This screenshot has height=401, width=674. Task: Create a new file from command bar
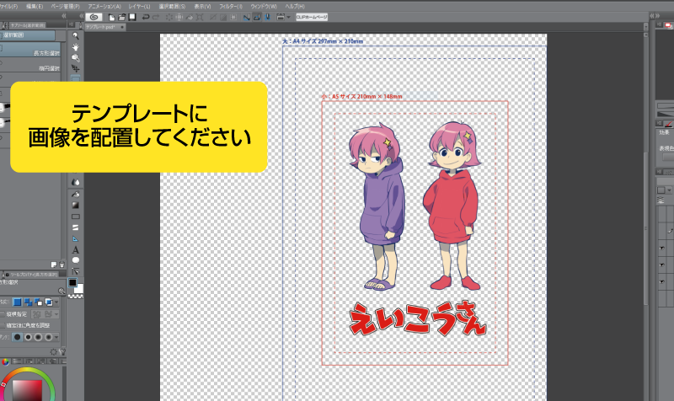(x=111, y=17)
